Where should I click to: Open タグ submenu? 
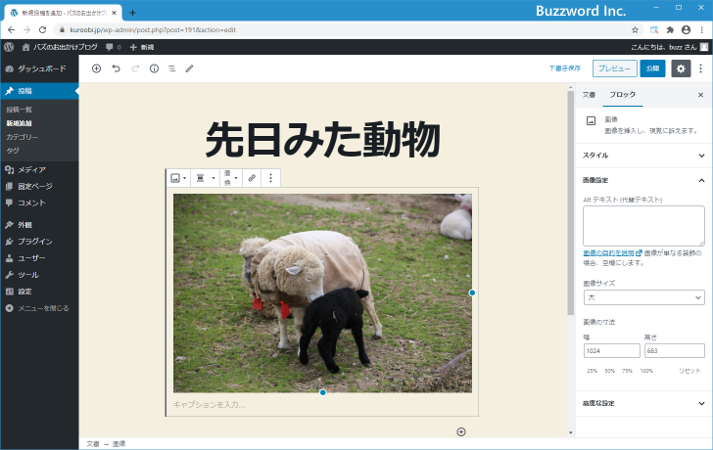(13, 151)
